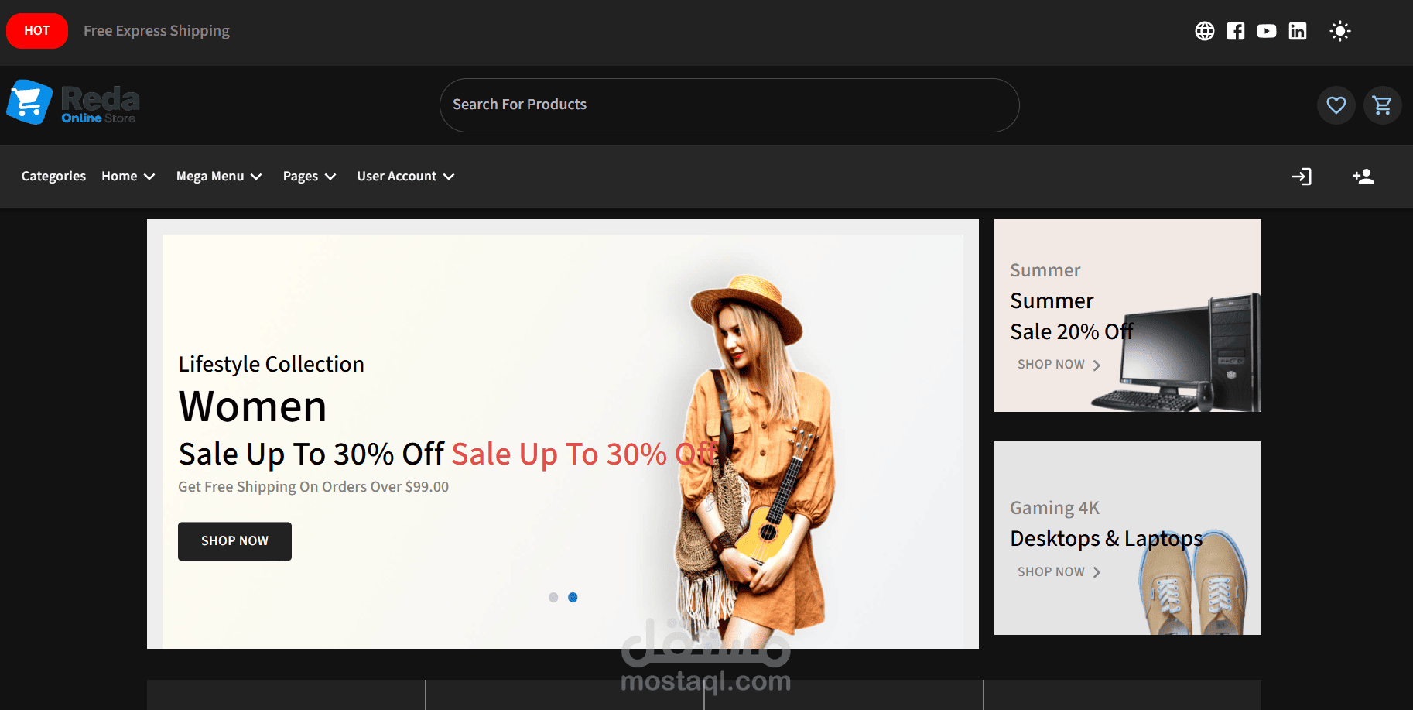
Task: Click the red HOT badge
Action: click(x=37, y=31)
